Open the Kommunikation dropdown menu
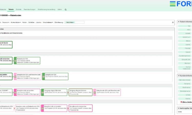The height and width of the screenshot is (115, 192). [16, 22]
